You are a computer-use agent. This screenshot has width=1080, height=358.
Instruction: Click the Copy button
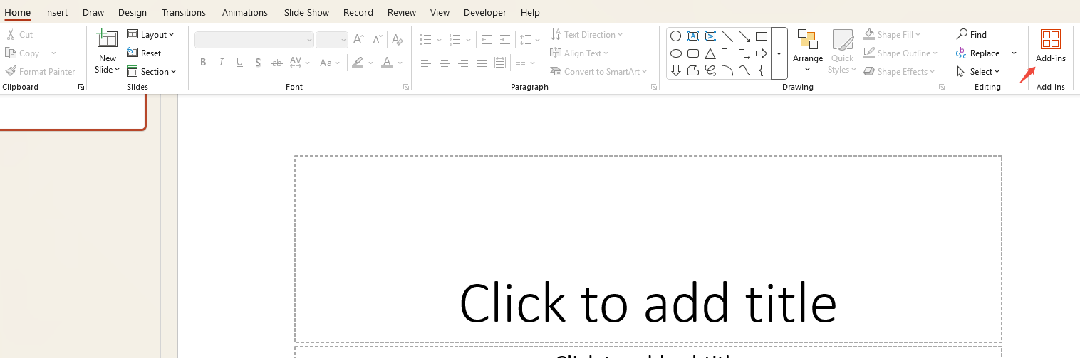[x=23, y=53]
